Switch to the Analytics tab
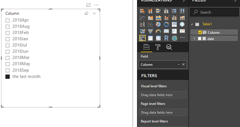The image size is (240, 127). click(x=169, y=47)
